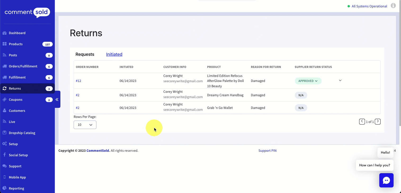Click the Setup gears icon

coord(5,144)
